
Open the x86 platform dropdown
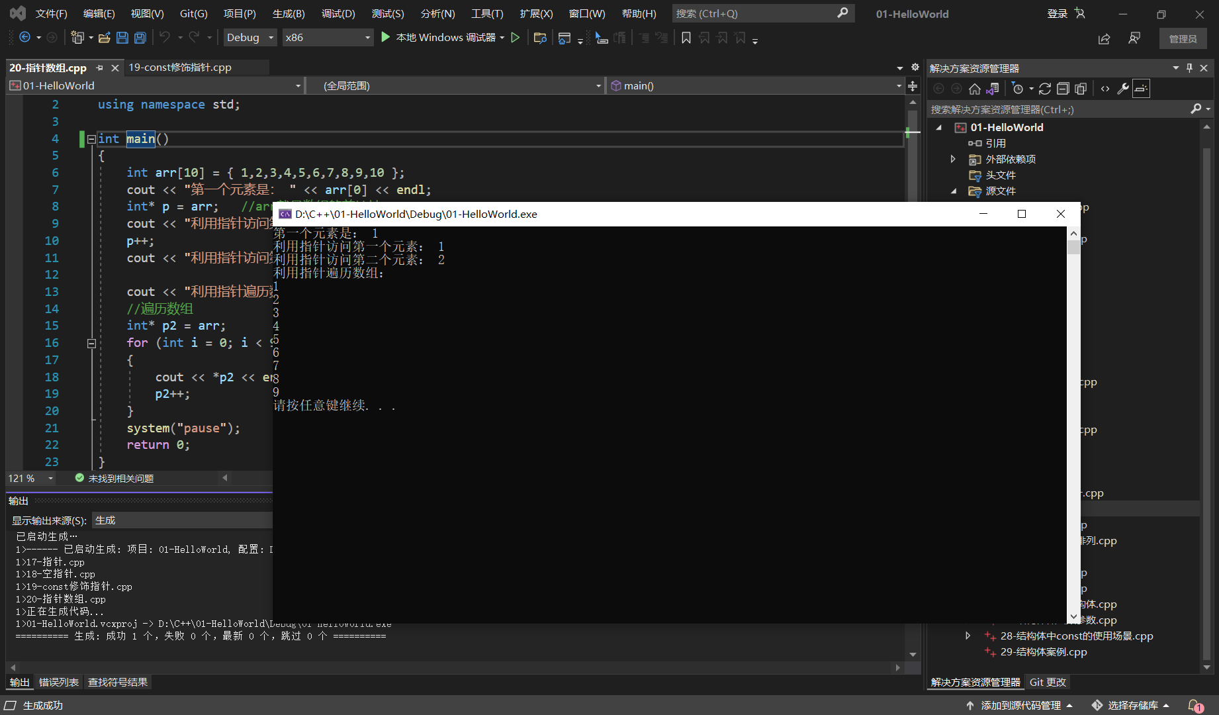point(328,38)
